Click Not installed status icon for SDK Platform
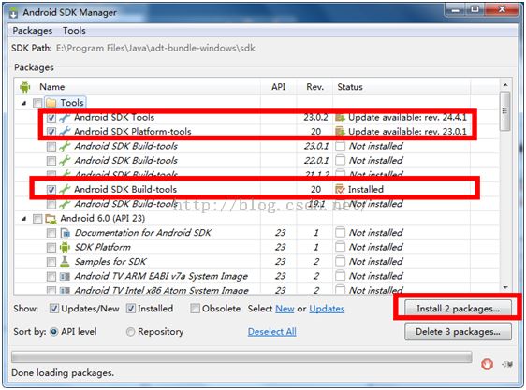Screen dimensions: 526x390 (340, 248)
